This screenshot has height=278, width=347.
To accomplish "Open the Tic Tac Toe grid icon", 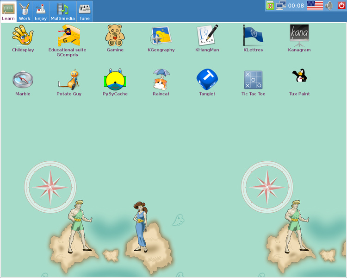I will [x=253, y=80].
